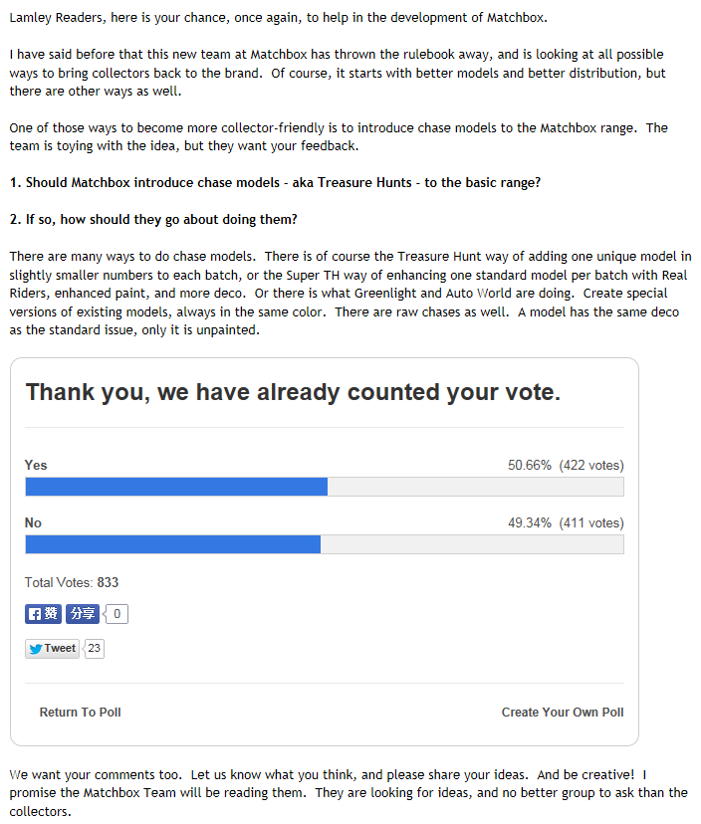701x824 pixels.
Task: Click the Yes answer label
Action: pyautogui.click(x=36, y=466)
